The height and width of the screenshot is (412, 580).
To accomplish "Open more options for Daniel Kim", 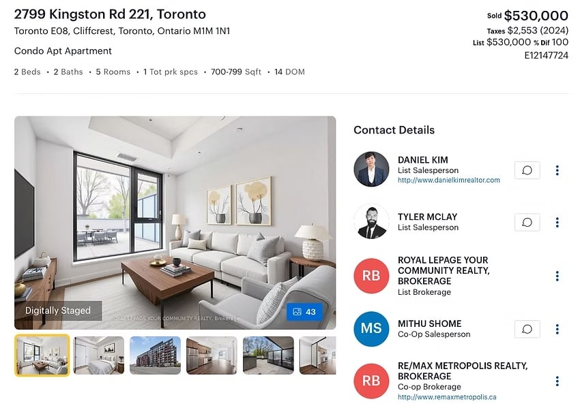I will tap(557, 170).
